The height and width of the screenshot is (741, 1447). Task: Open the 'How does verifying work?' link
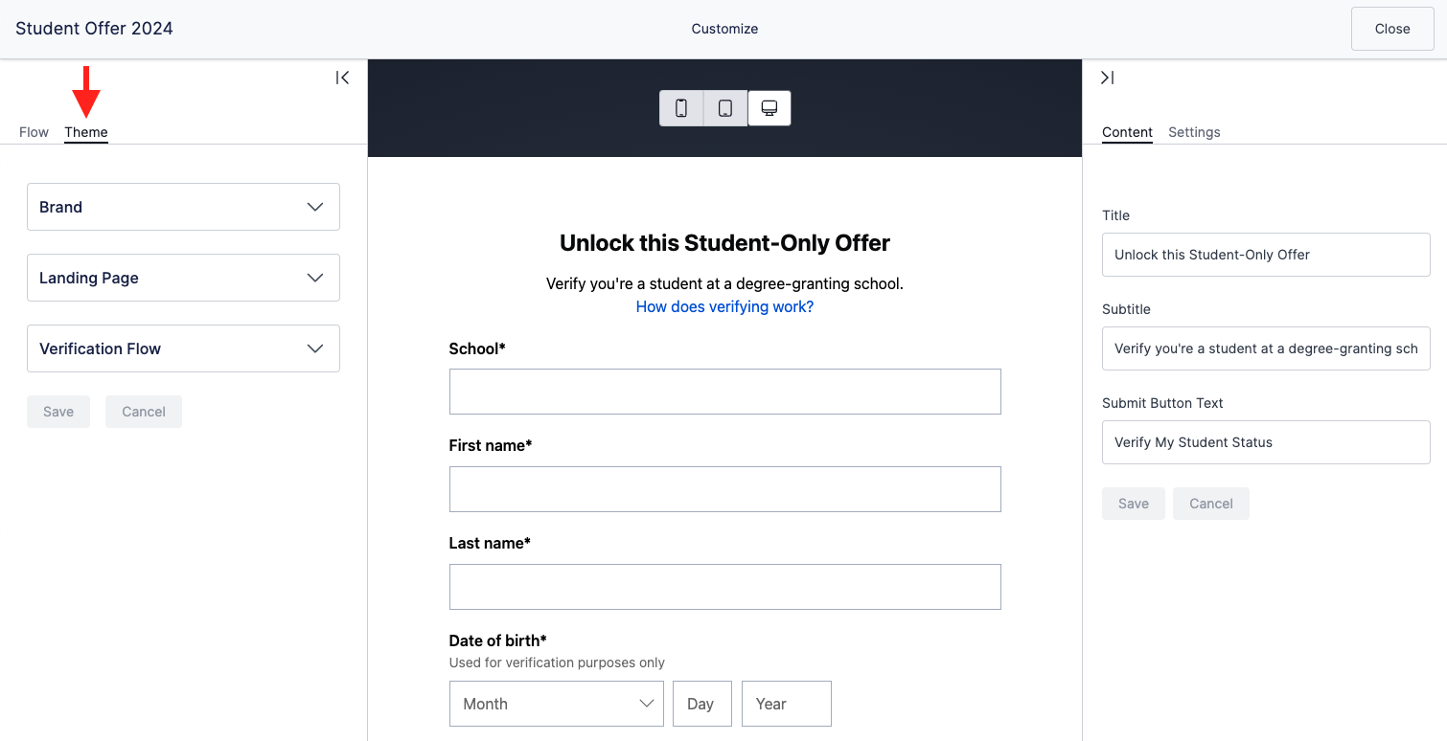tap(724, 306)
